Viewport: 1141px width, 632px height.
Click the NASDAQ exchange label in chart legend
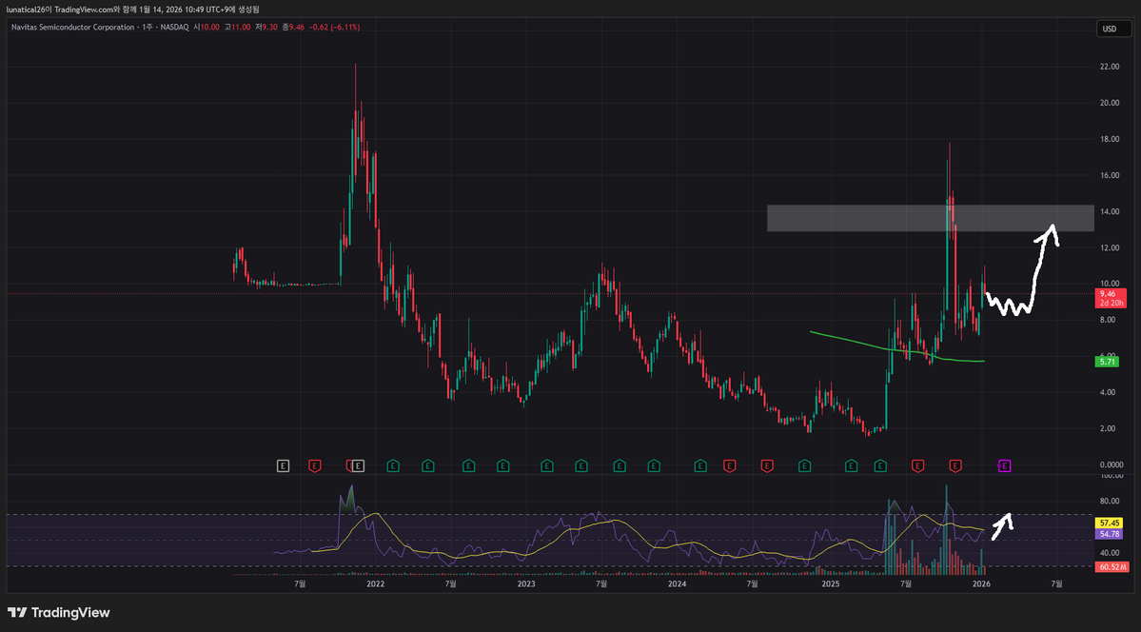click(174, 27)
